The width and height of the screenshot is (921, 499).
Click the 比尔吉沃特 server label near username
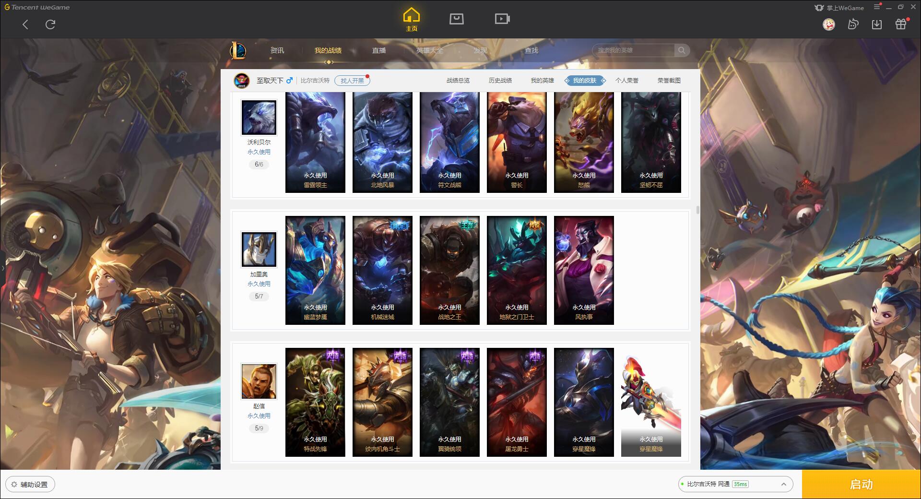coord(315,81)
